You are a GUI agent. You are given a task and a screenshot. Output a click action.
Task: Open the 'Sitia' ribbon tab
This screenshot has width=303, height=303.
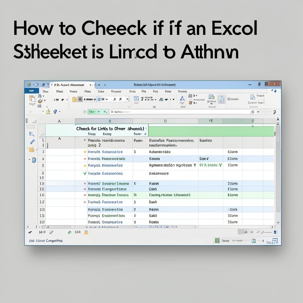tap(101, 91)
